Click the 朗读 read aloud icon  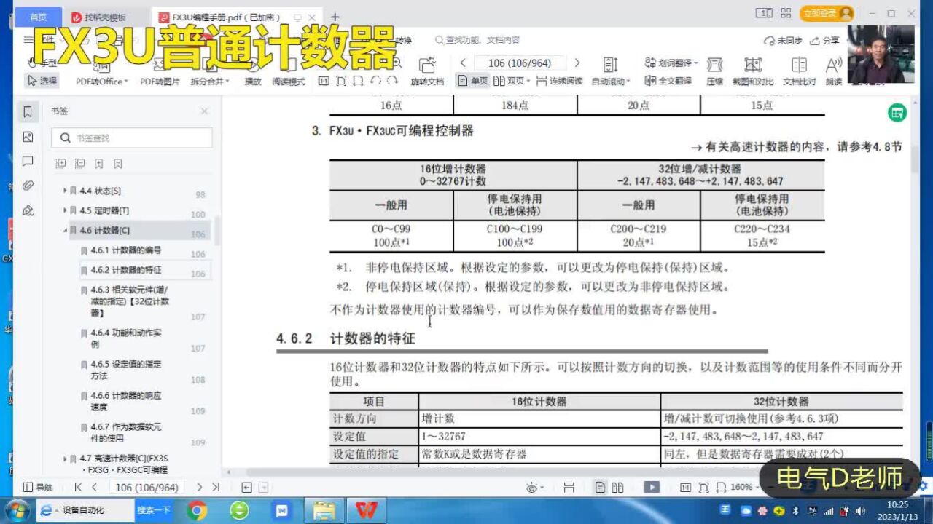click(x=834, y=71)
